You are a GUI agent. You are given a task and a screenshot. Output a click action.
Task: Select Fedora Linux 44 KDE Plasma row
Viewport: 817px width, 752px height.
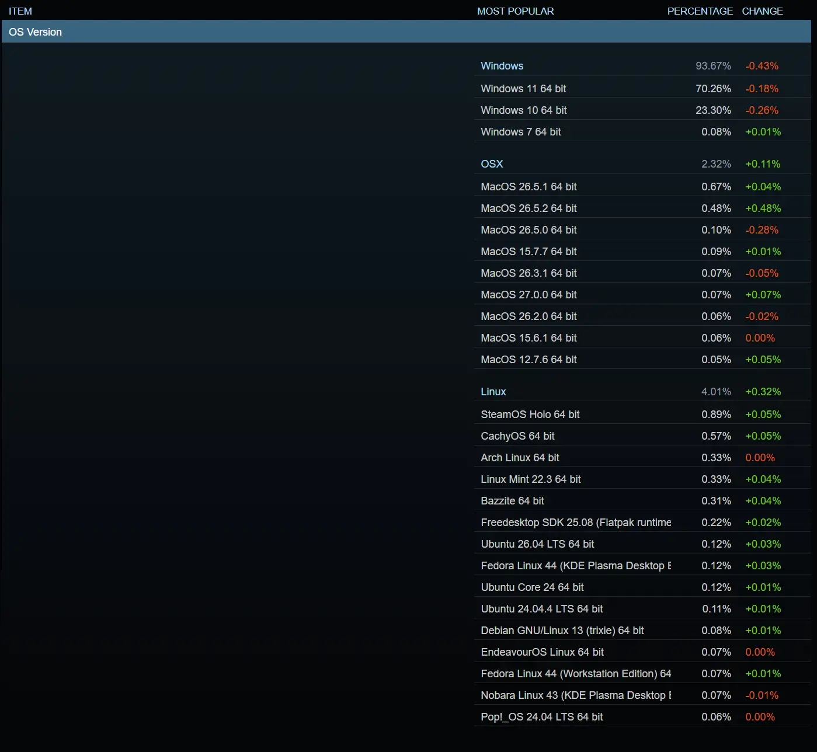pyautogui.click(x=642, y=566)
